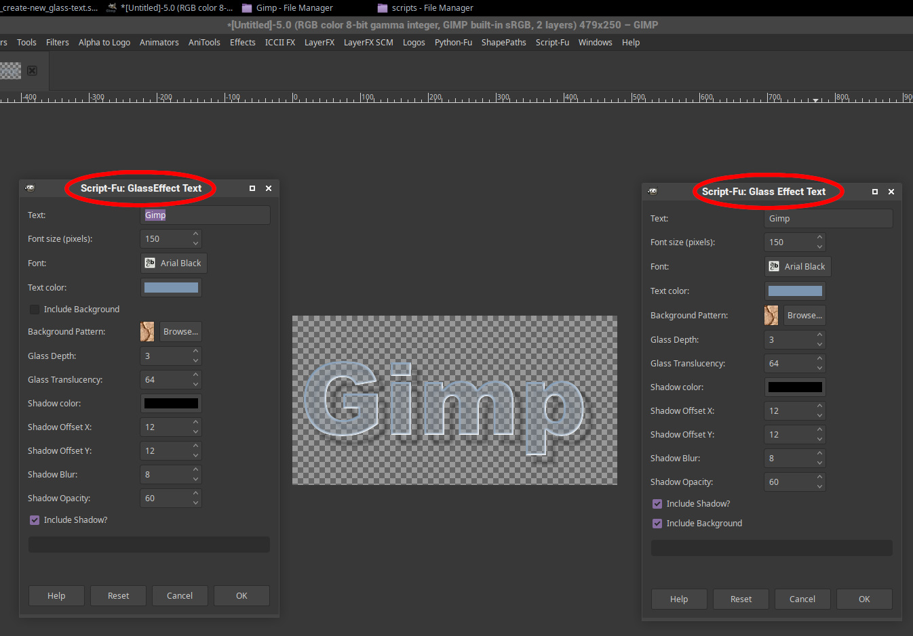Viewport: 913px width, 636px height.
Task: Decrease Glass Depth in the right dialog
Action: [x=819, y=345]
